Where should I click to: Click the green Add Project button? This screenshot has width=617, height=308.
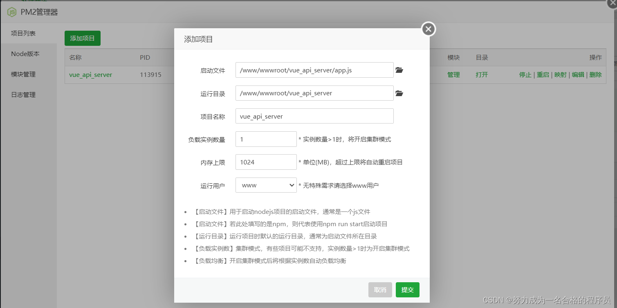[x=83, y=38]
